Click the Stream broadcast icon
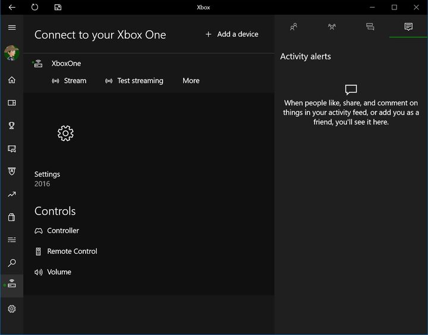The image size is (428, 335). [x=55, y=81]
